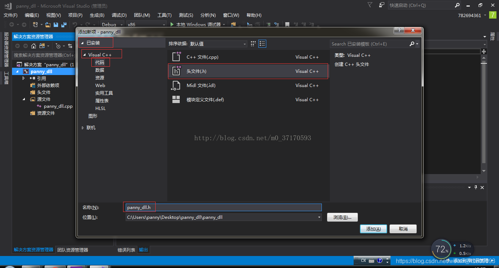499x268 pixels.
Task: Click the dialog help question mark button
Action: [x=399, y=31]
